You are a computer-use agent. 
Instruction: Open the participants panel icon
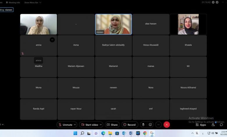pos(213,125)
